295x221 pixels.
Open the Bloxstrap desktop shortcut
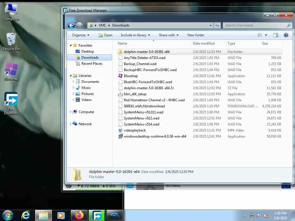[11, 71]
